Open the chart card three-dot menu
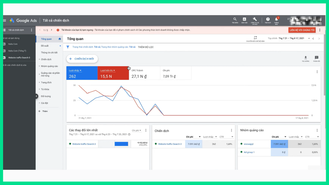This screenshot has height=185, width=329. coord(317,72)
